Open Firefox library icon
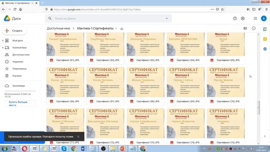The height and width of the screenshot is (152, 270). (248, 9)
